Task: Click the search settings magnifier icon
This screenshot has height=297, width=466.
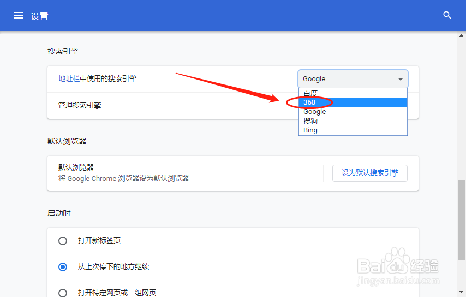Action: pos(447,15)
